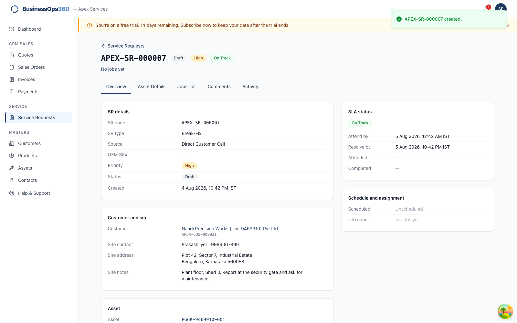This screenshot has width=517, height=323.
Task: Click created date 4 Aug 2026, 10:42 PM
Action: click(209, 188)
